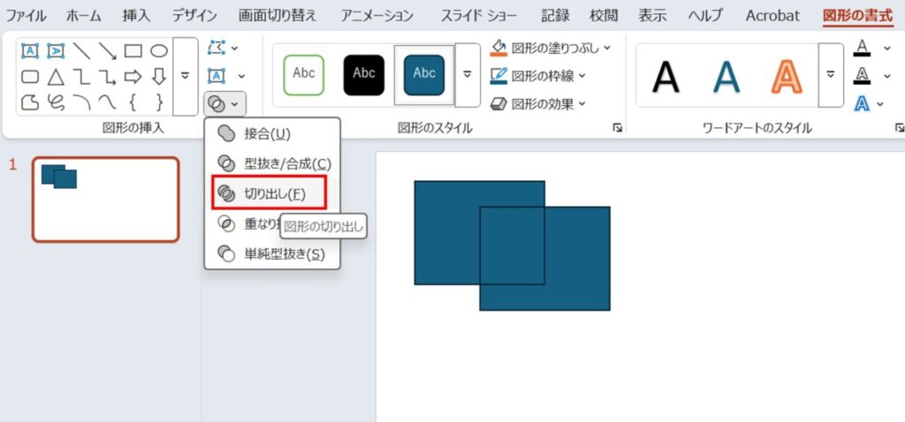Toggle the merge shapes dropdown button
This screenshot has height=422, width=905.
point(225,104)
